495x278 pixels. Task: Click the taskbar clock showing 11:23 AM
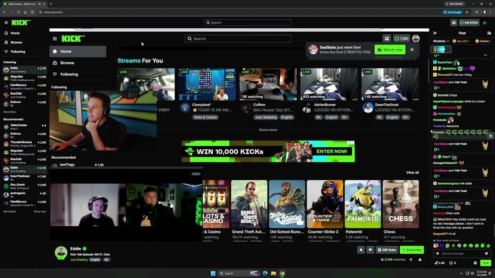[x=482, y=273]
